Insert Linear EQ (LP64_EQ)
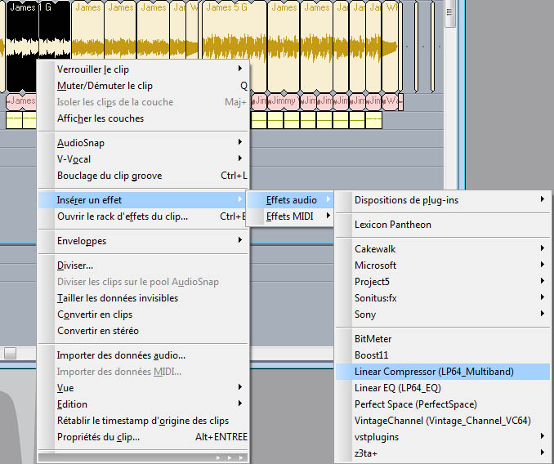 443,388
